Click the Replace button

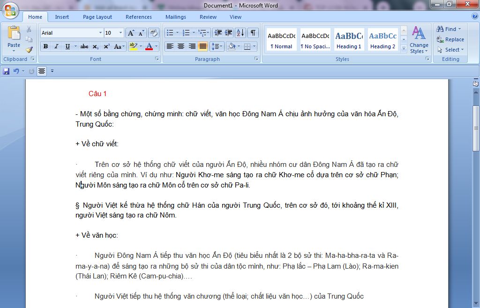pos(450,39)
